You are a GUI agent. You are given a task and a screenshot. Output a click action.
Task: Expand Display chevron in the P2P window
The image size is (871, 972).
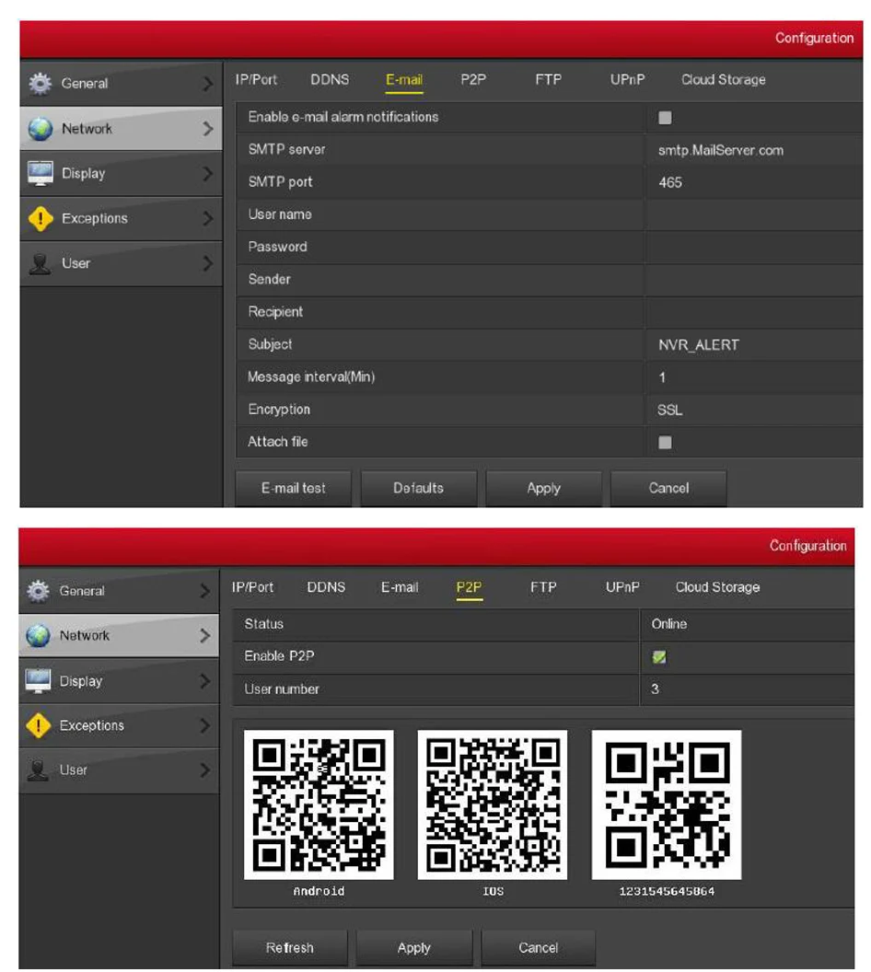point(204,680)
